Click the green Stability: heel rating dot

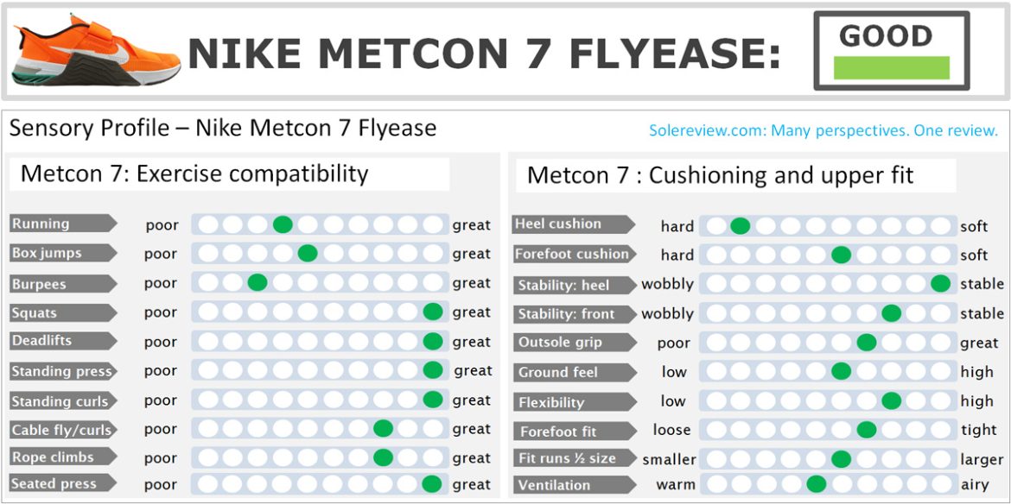click(x=941, y=284)
